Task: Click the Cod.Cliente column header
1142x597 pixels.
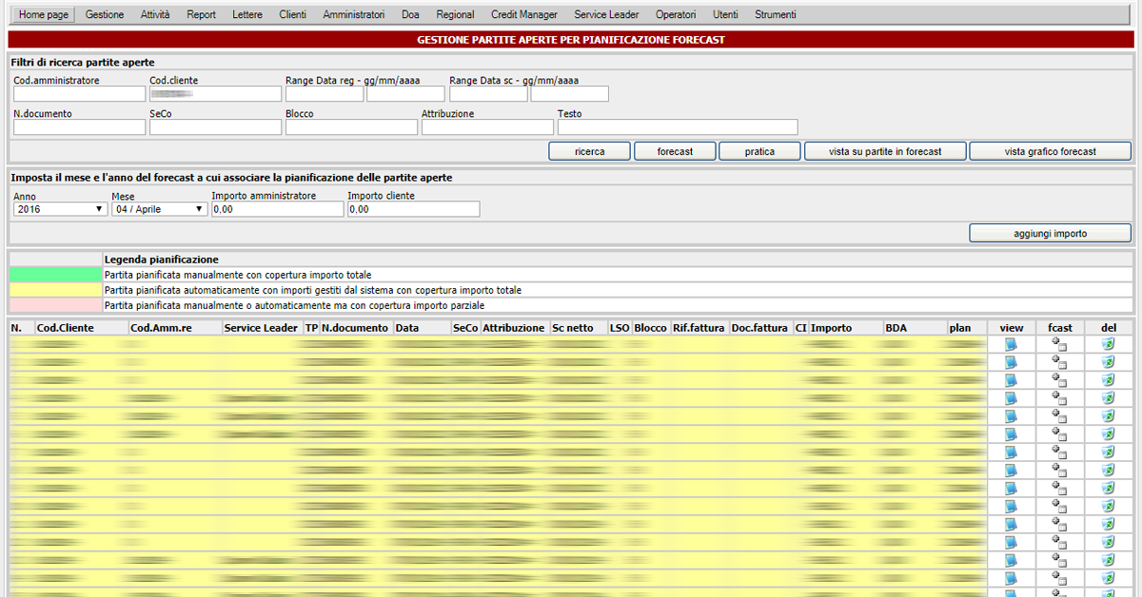Action: pos(66,328)
